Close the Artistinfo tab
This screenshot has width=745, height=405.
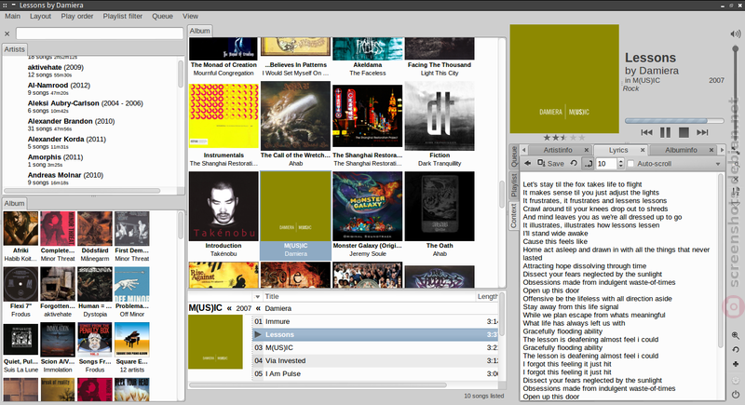point(587,150)
